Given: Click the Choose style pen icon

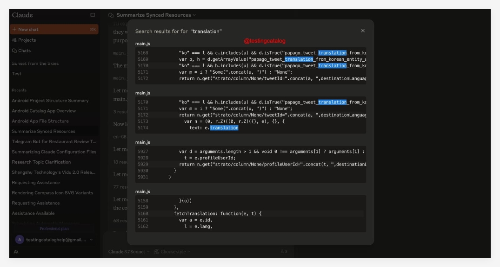Looking at the screenshot, I should tap(157, 252).
